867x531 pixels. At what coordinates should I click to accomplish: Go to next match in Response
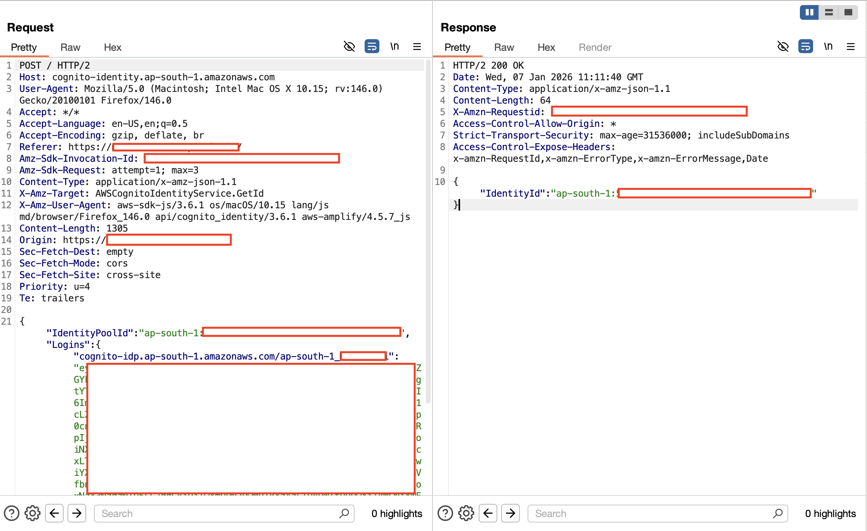point(511,513)
